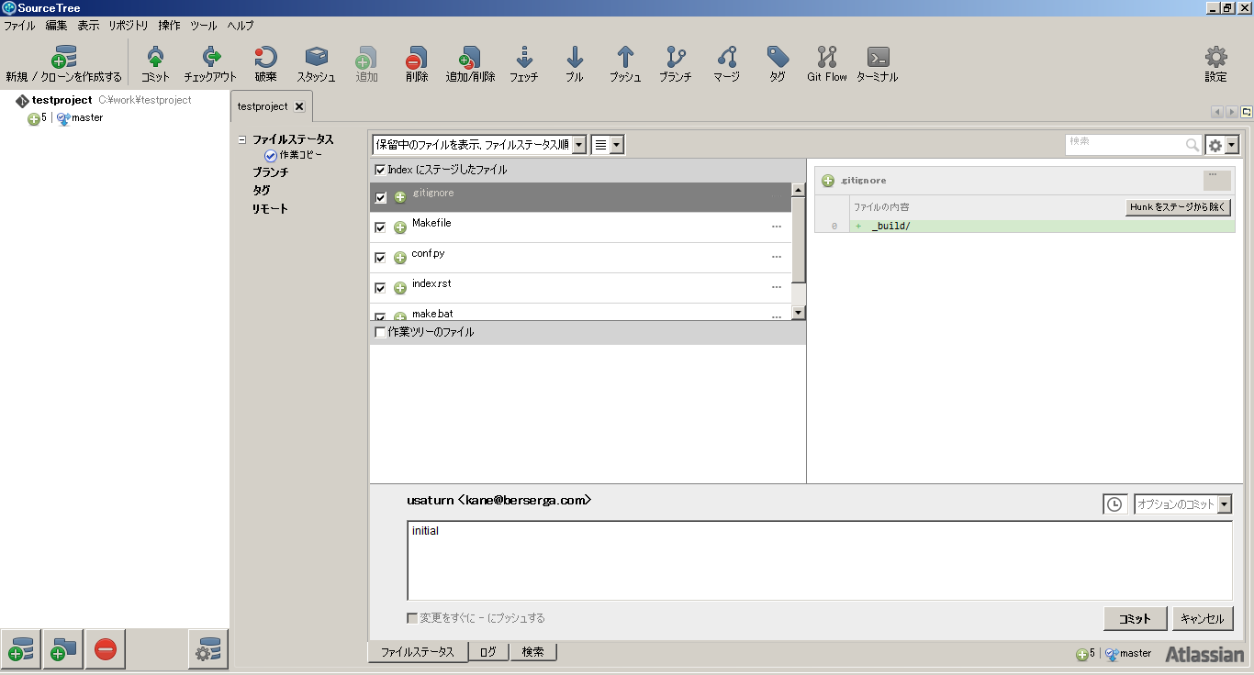Open the Checkout tool
Viewport: 1254px width, 675px height.
[x=210, y=64]
